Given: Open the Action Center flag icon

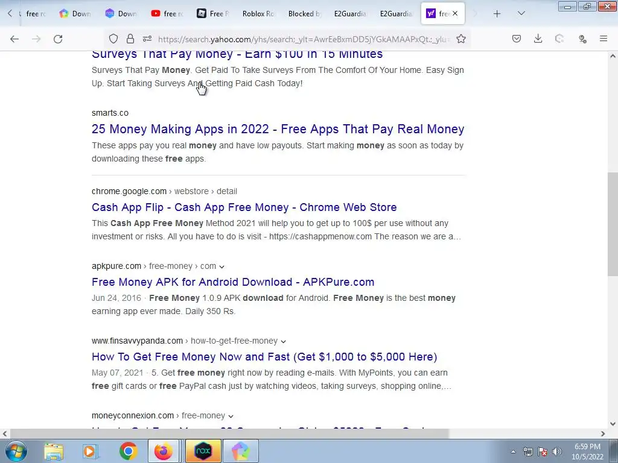Looking at the screenshot, I should click(543, 452).
